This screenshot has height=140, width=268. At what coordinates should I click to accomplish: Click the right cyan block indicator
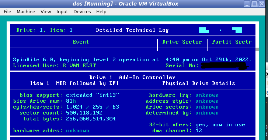pyautogui.click(x=237, y=30)
